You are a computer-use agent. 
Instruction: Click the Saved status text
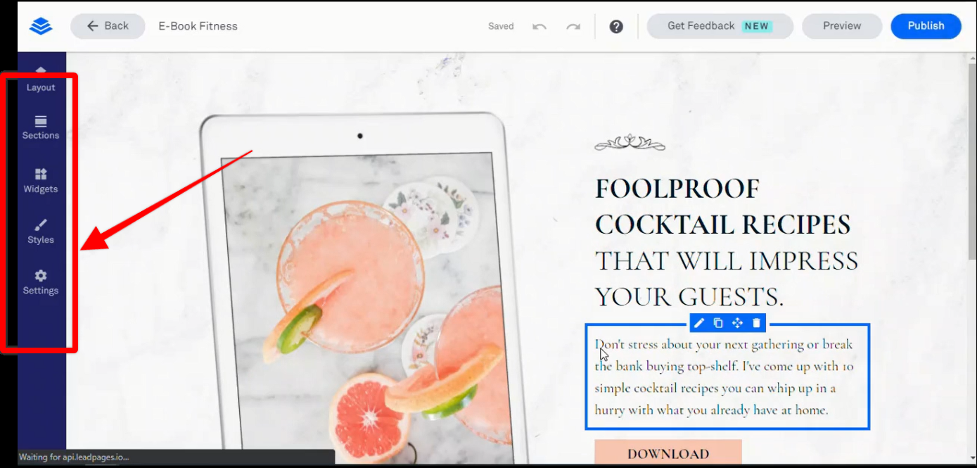pyautogui.click(x=501, y=27)
